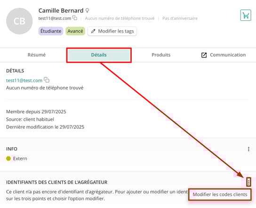Switch to the Résumé tab

[x=37, y=55]
